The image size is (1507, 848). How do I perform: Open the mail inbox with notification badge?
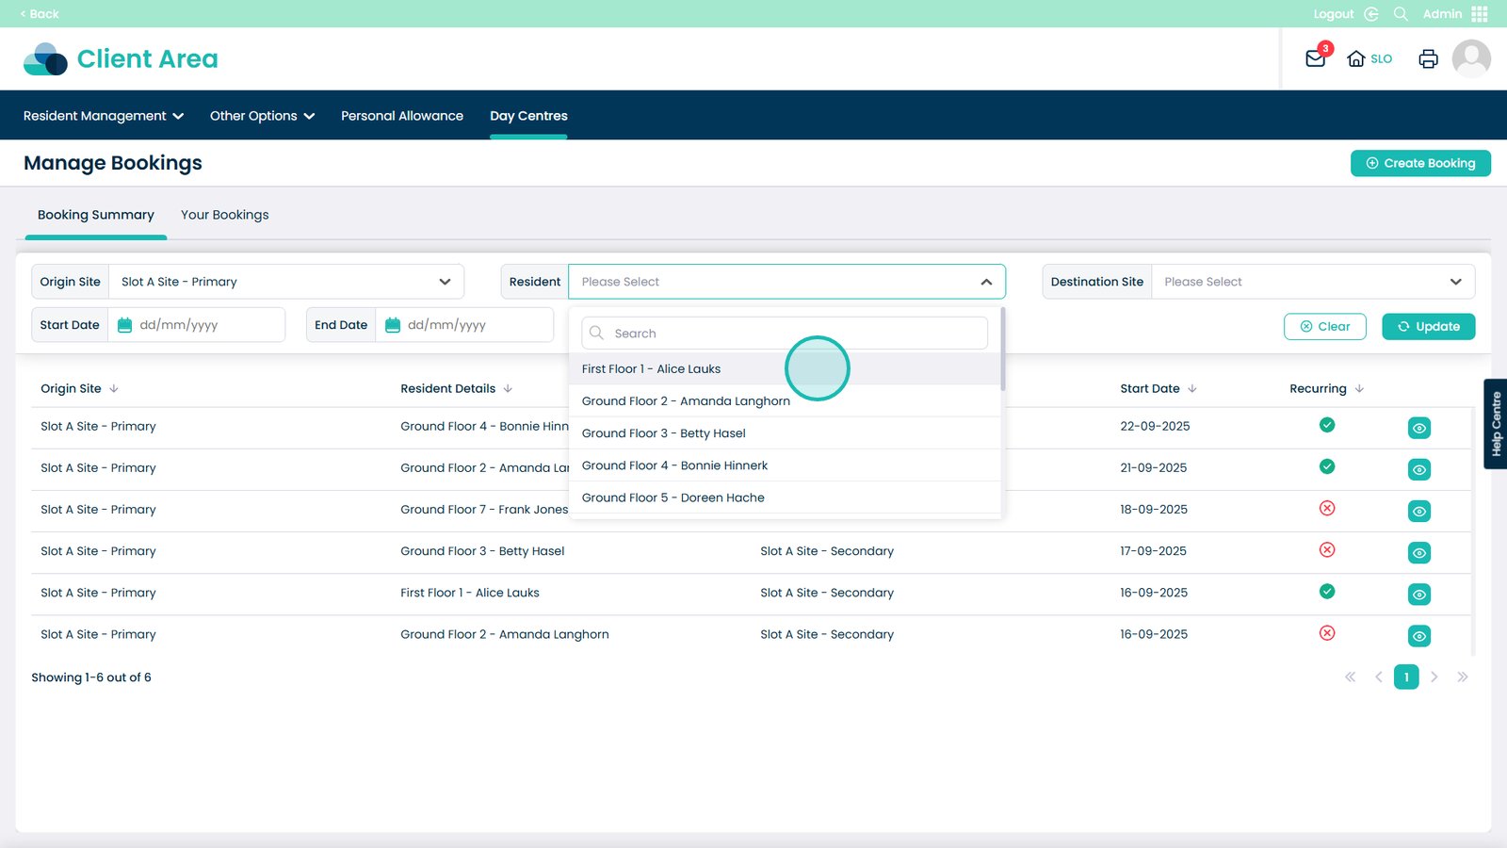pos(1315,58)
